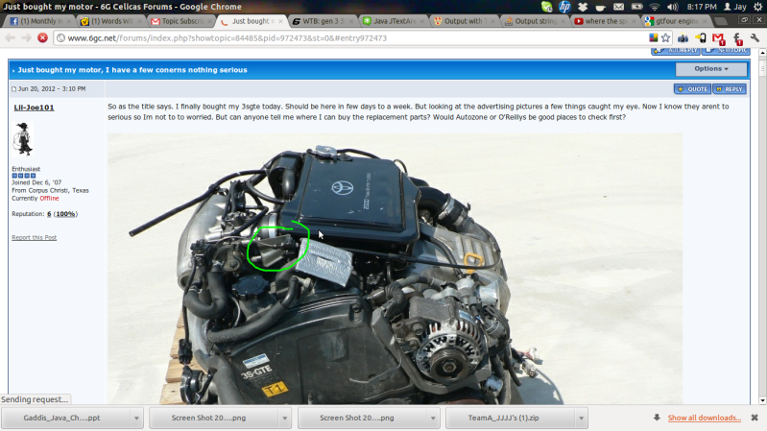Image resolution: width=767 pixels, height=431 pixels.
Task: Click the page scrollbar up arrow
Action: tap(762, 53)
